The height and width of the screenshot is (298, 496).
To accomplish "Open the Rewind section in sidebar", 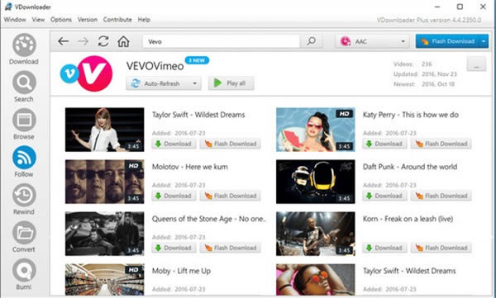I will pos(24,199).
